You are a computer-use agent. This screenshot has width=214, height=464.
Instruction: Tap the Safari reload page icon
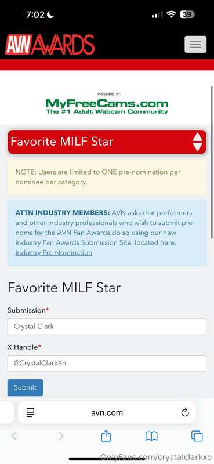pyautogui.click(x=185, y=412)
